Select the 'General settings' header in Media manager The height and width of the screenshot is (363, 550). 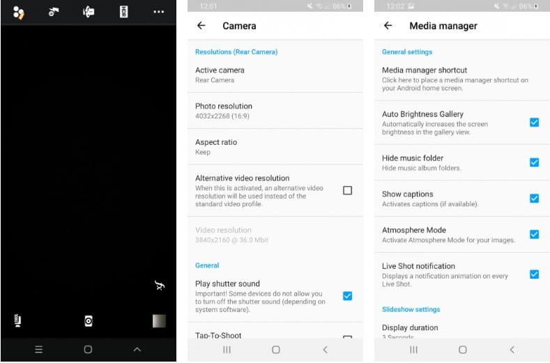tap(407, 52)
